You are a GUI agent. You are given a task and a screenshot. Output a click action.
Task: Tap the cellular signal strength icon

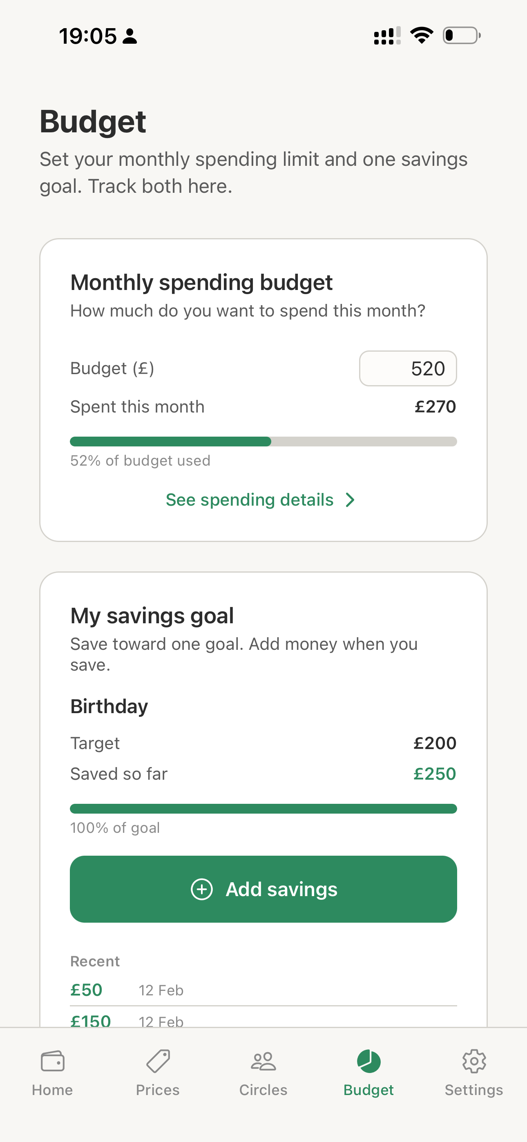(x=387, y=36)
